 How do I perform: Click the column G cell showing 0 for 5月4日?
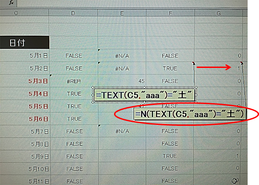tap(218, 94)
